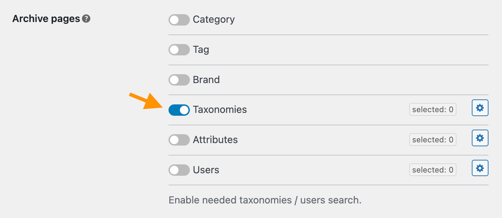Open gear settings for Attributes

click(480, 138)
